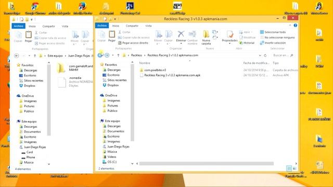Click Pegar acceso directo in Reckless window
The height and width of the screenshot is (187, 333).
pos(133,43)
